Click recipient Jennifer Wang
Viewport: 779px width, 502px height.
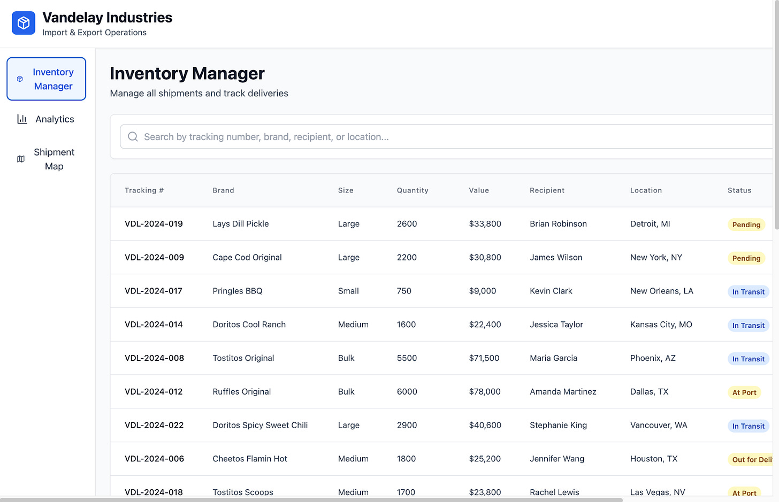557,459
